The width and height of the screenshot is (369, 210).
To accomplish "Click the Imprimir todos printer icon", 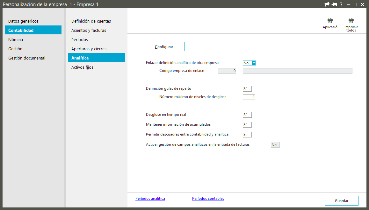I will (351, 21).
